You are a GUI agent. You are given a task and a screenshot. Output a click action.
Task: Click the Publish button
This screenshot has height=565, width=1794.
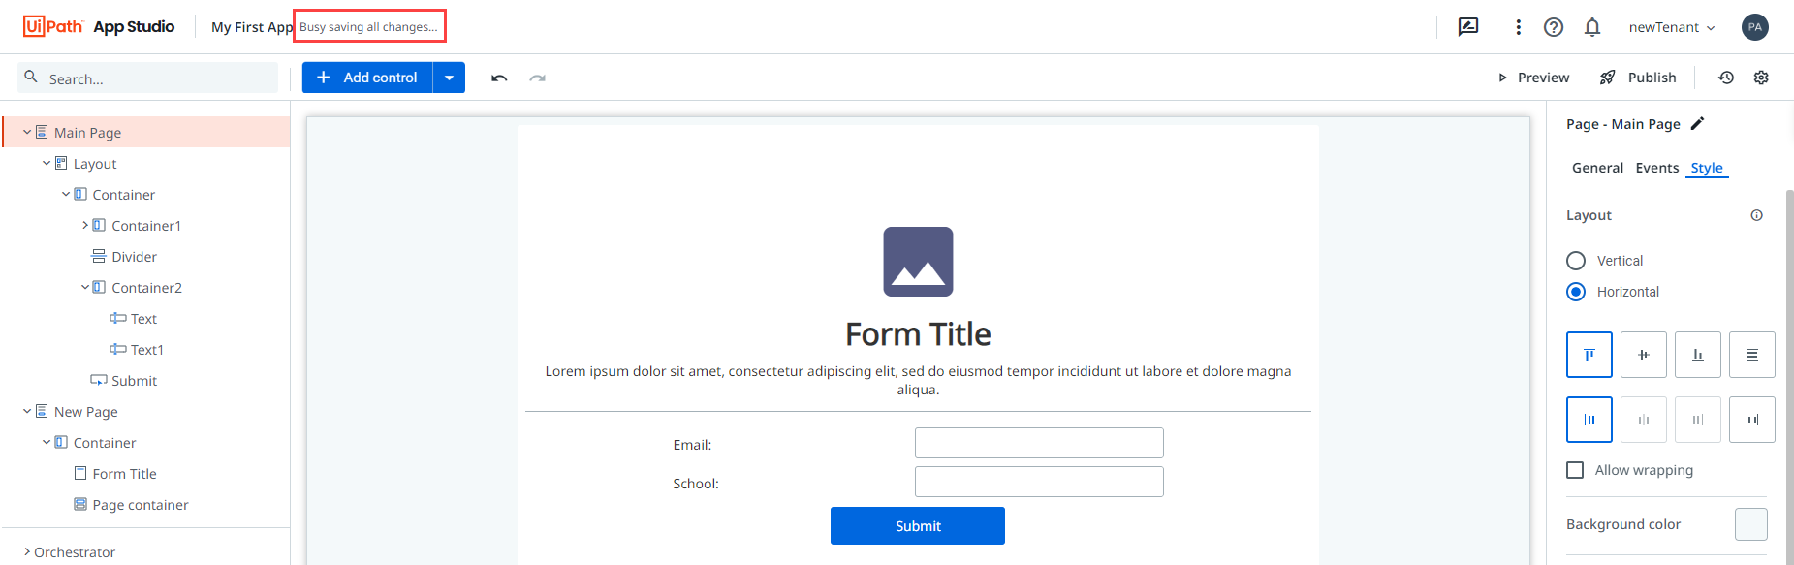tap(1650, 78)
